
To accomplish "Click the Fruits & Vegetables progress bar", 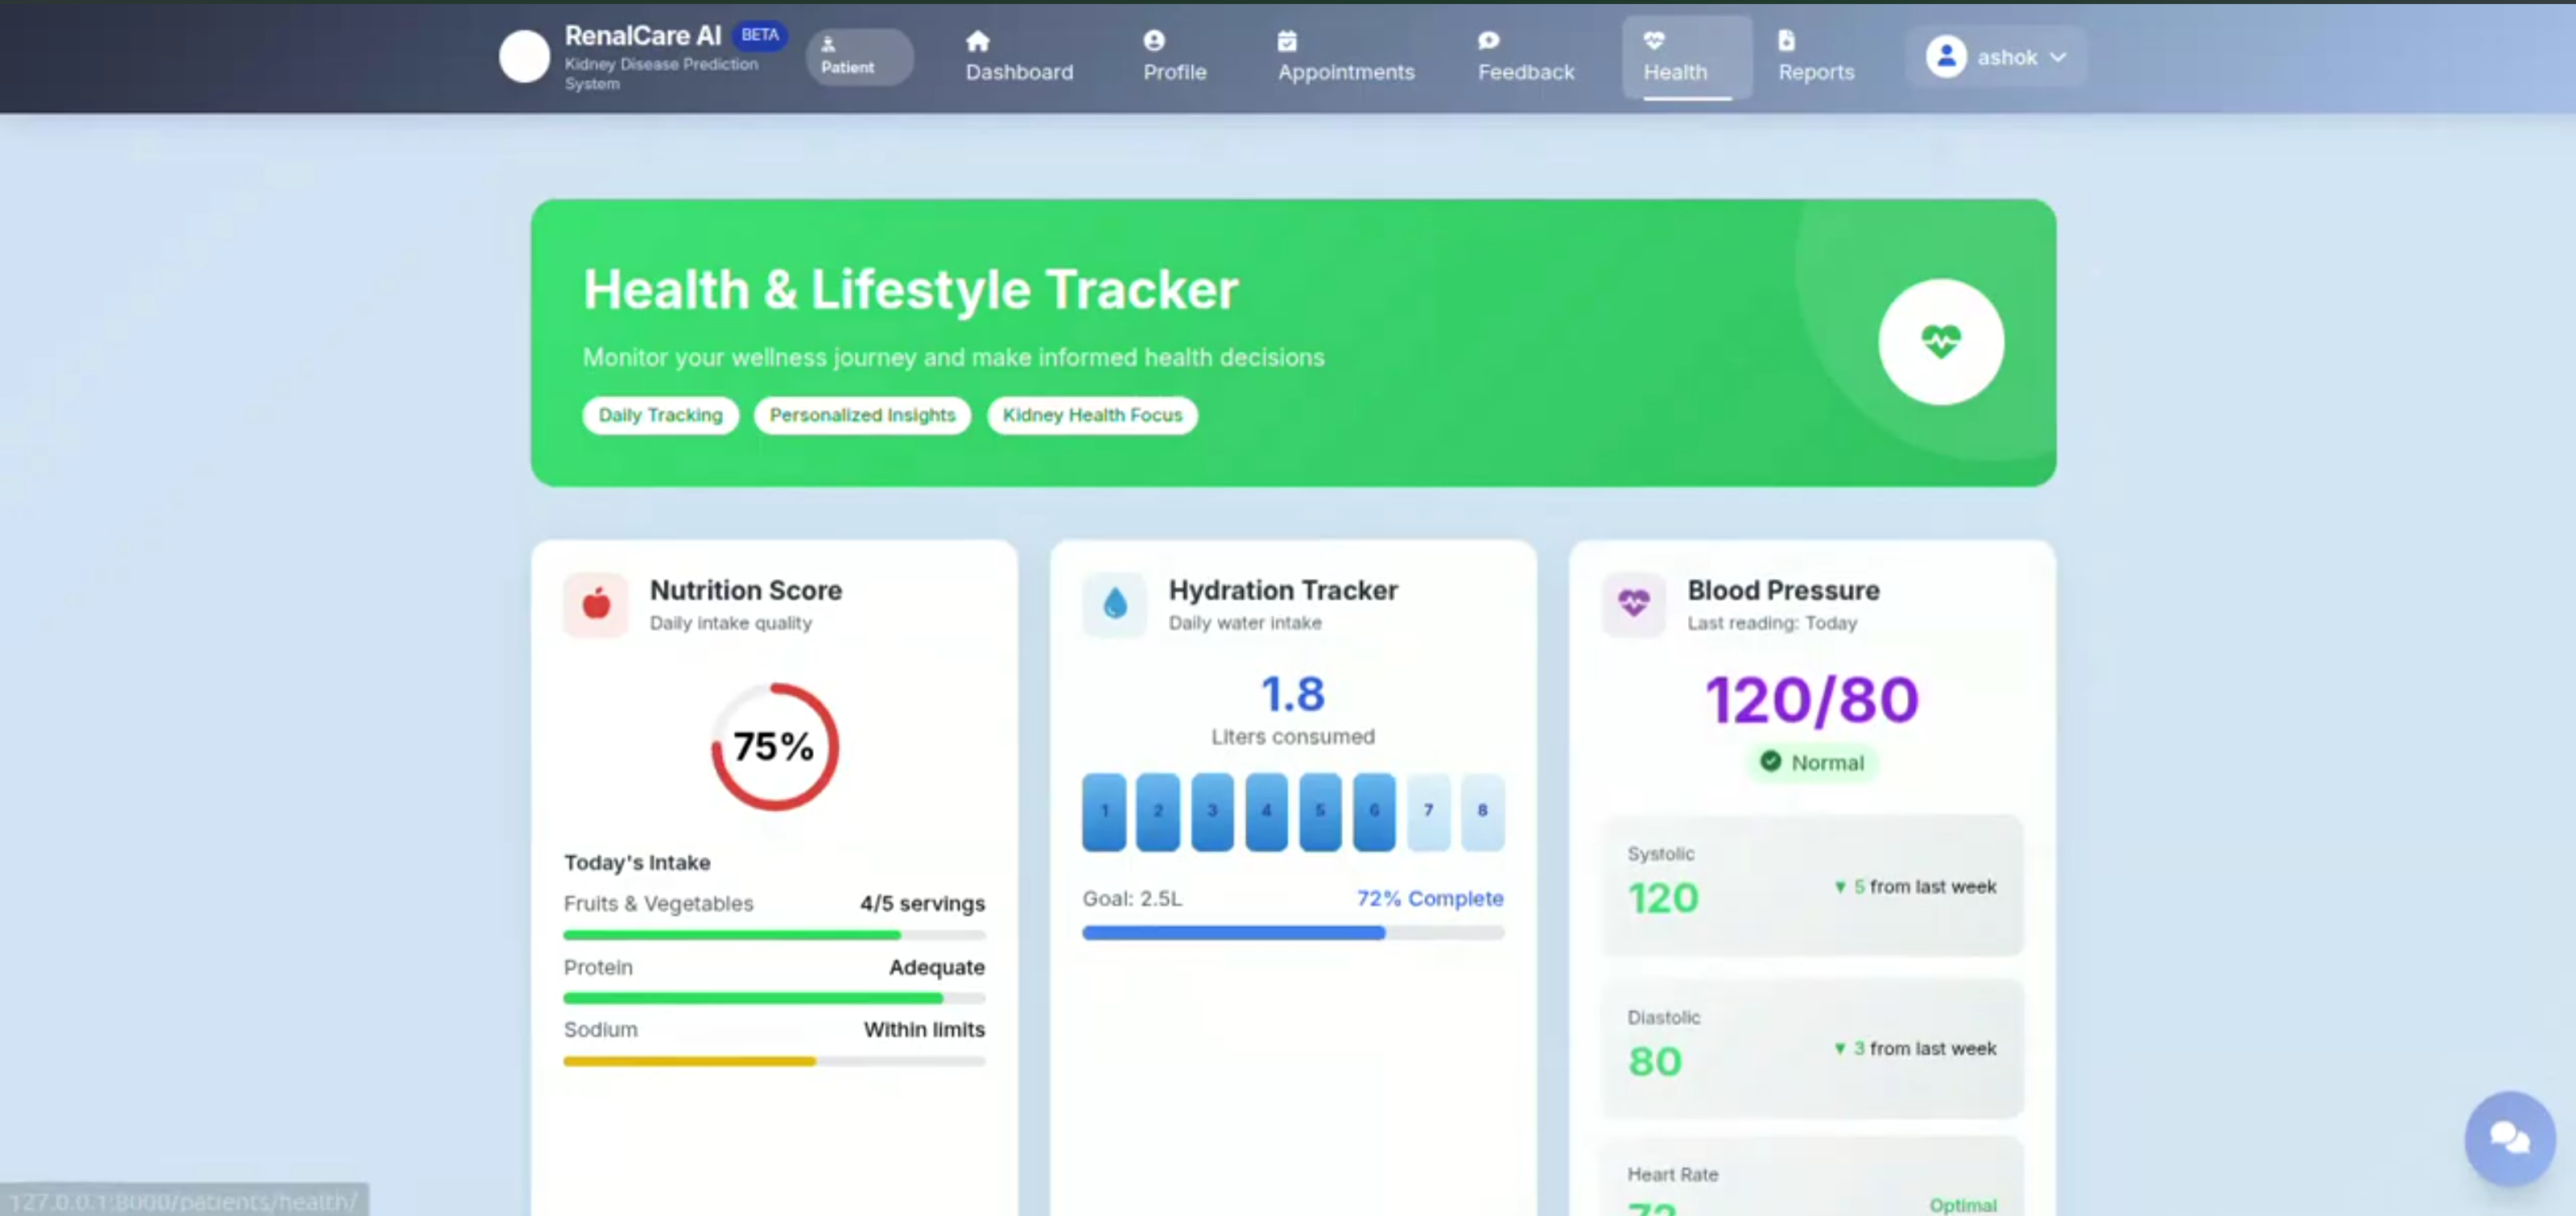I will [x=774, y=935].
